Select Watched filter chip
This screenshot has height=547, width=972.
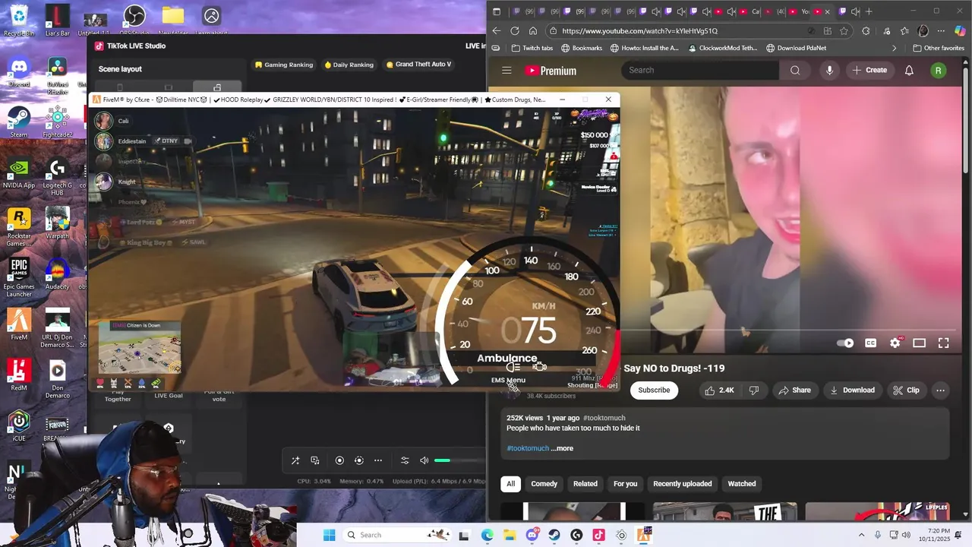742,484
